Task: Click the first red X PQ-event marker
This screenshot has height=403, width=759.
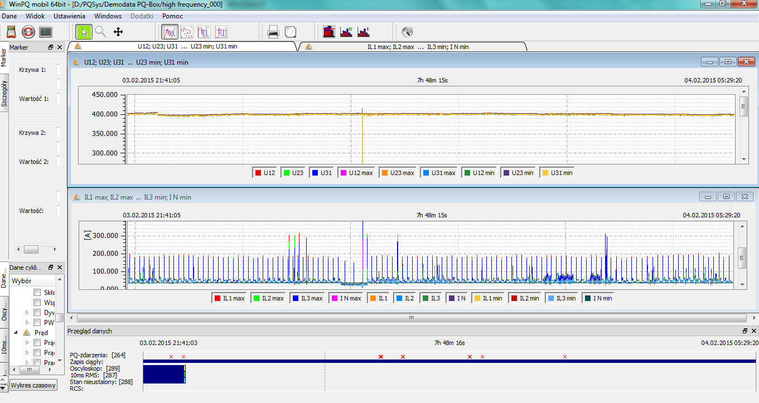Action: tap(171, 356)
